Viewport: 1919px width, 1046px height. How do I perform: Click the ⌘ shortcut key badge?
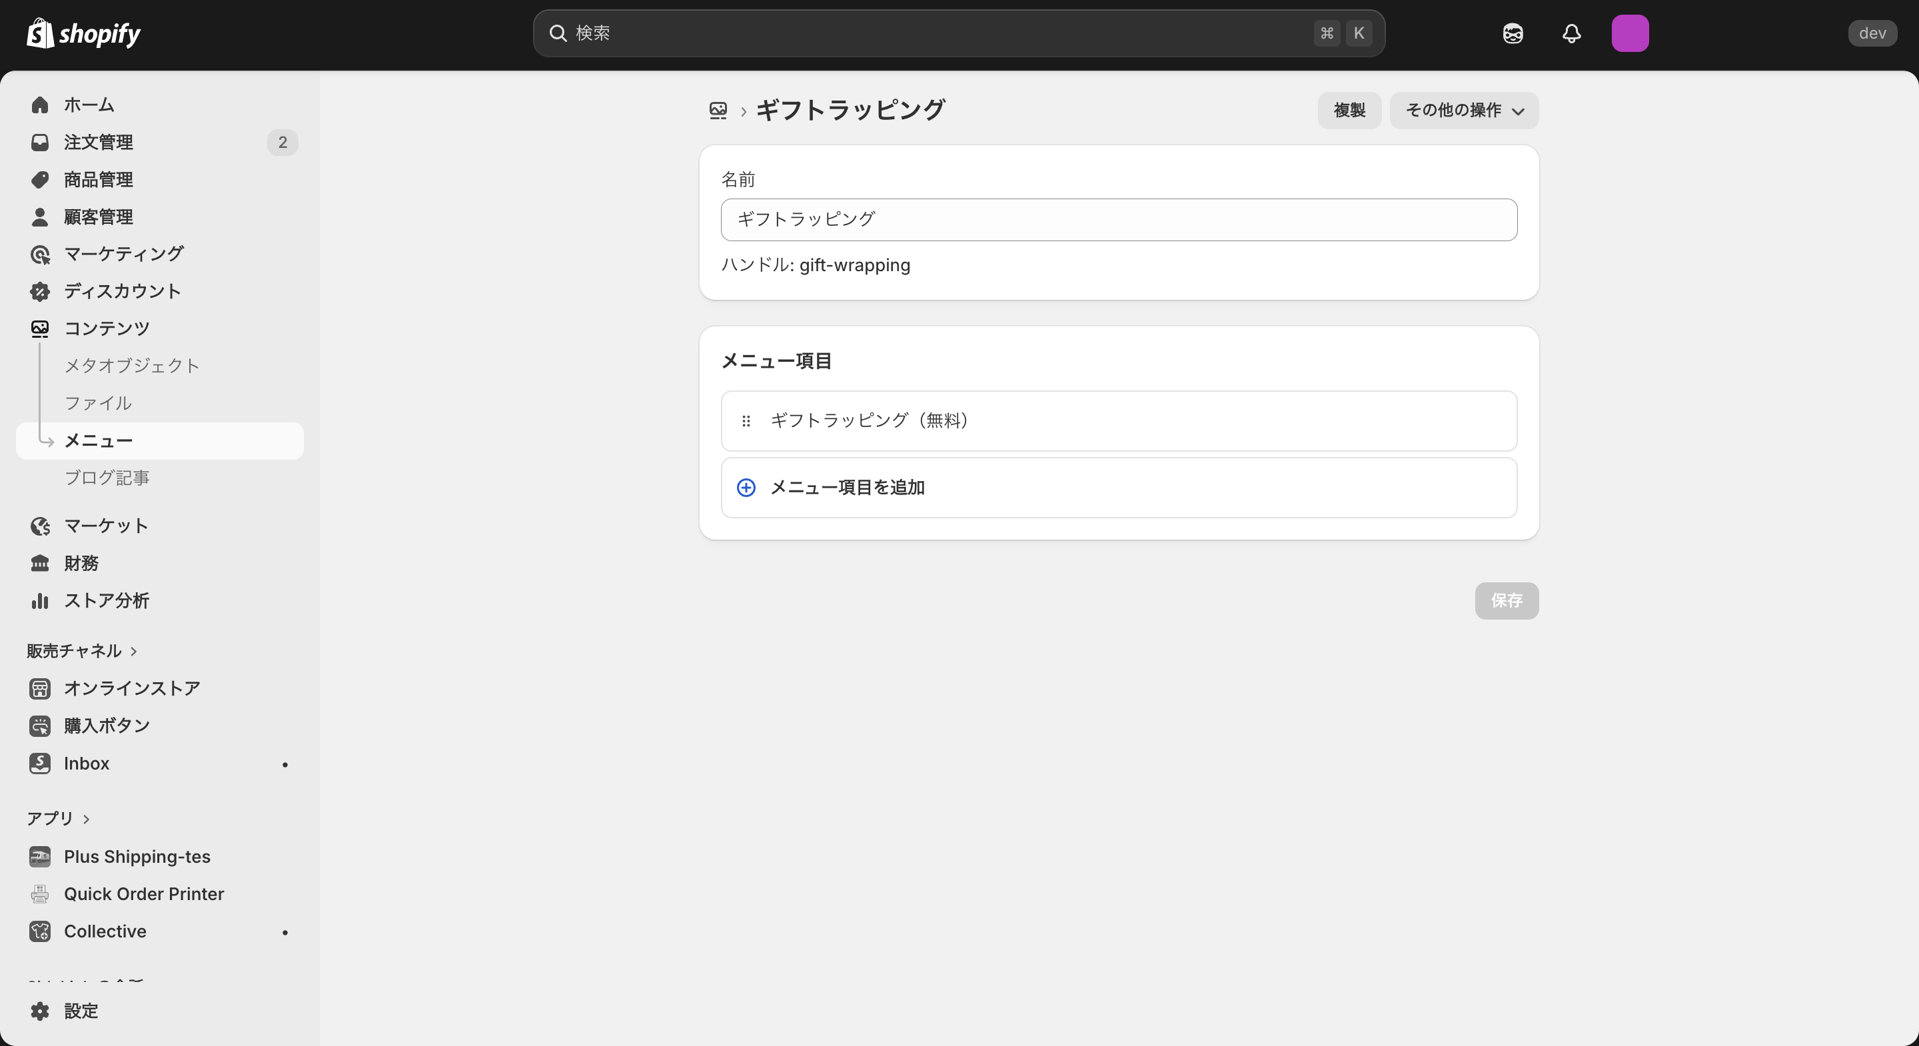1327,33
